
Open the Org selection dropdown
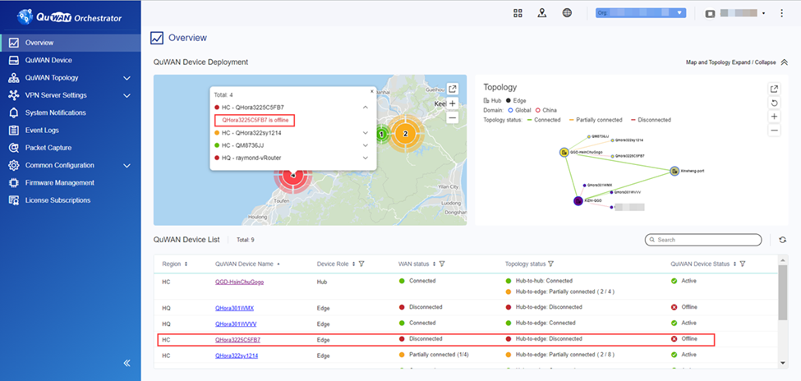point(641,13)
